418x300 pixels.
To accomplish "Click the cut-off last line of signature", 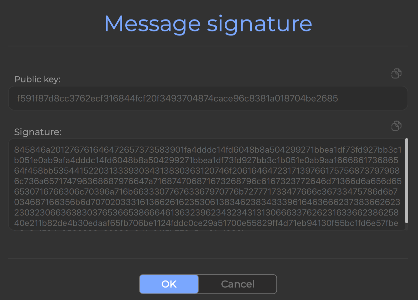I will (129, 229).
